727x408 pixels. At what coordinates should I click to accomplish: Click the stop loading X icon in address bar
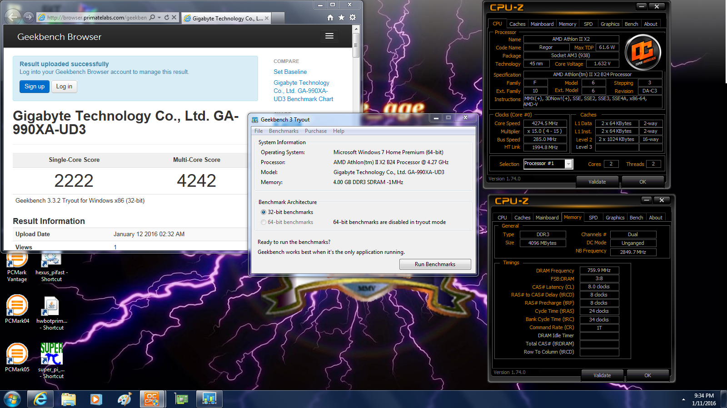pos(174,17)
